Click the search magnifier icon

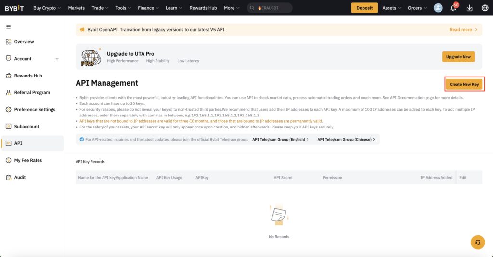click(252, 8)
